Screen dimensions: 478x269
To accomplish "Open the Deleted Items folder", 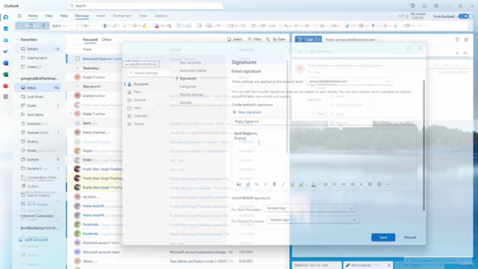I will (37, 133).
